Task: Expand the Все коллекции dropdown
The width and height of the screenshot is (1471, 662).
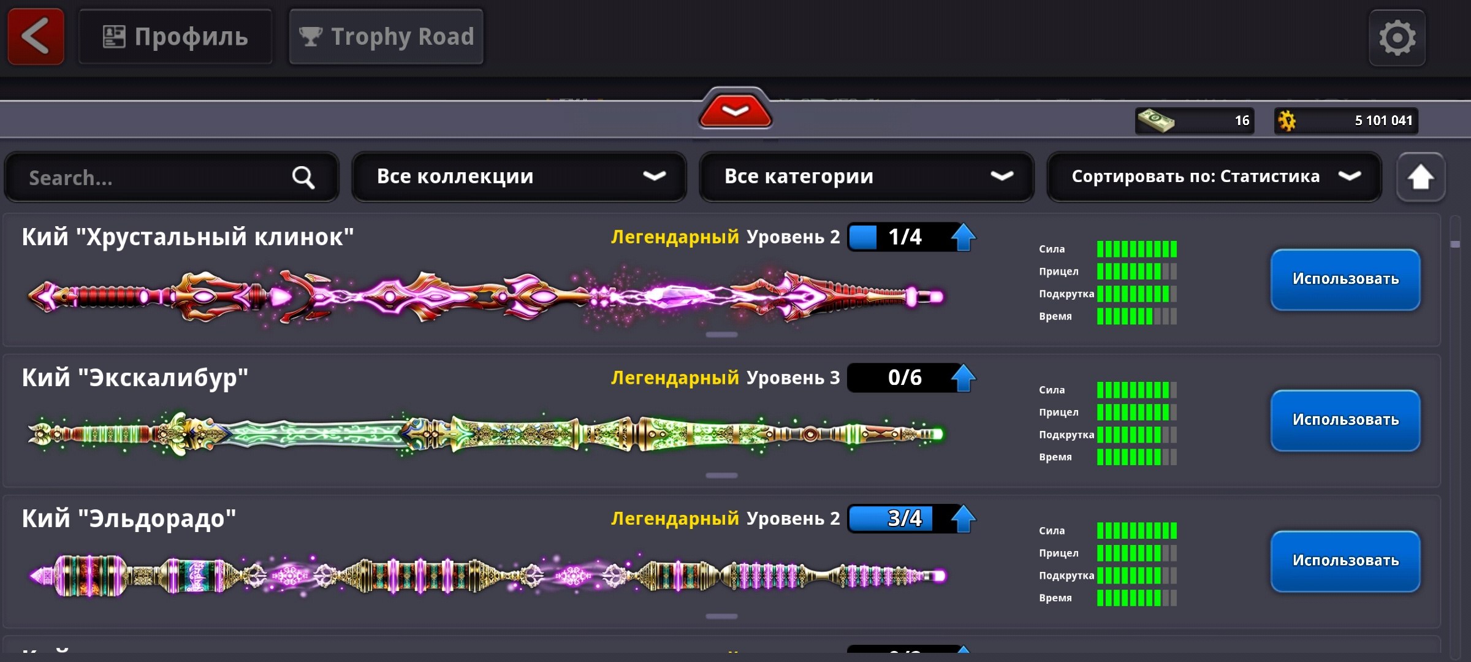Action: coord(519,177)
